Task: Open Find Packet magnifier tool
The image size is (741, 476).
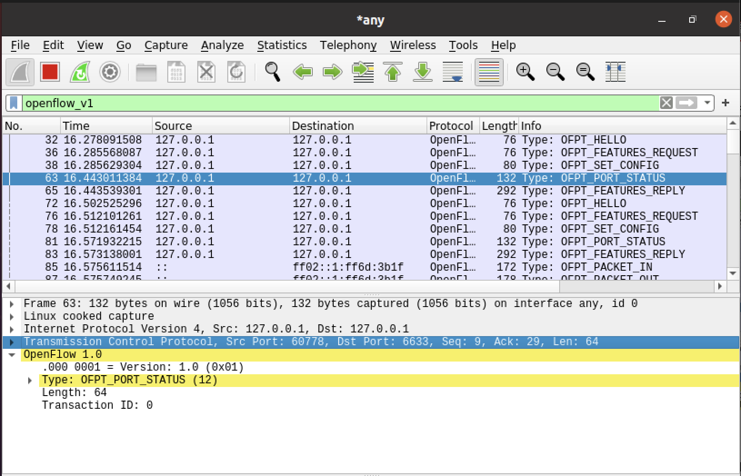Action: point(272,72)
